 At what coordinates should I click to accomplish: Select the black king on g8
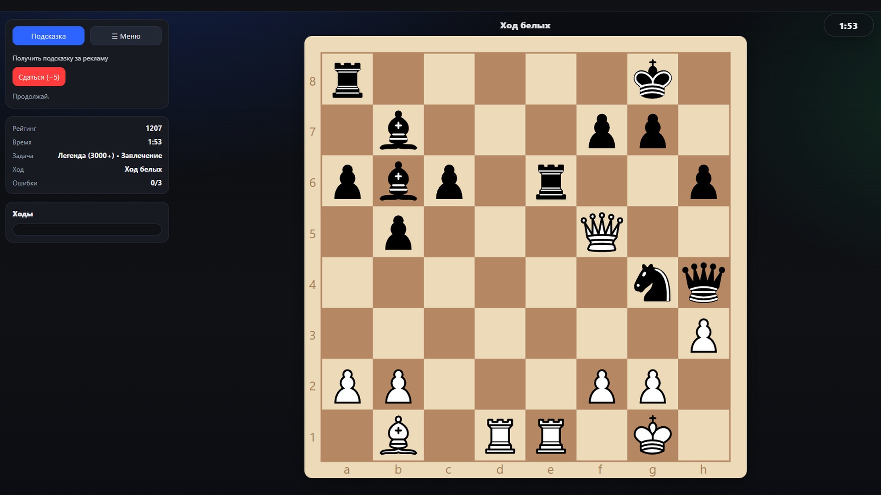pos(652,80)
